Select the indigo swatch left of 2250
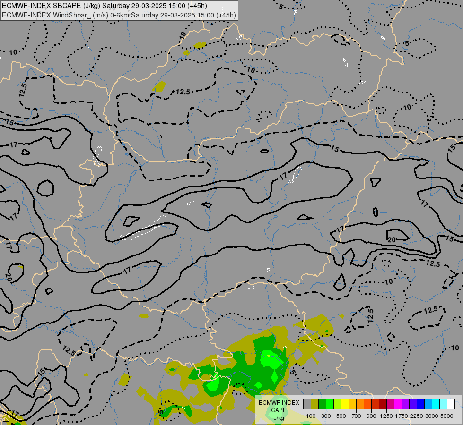This screenshot has width=463, height=425. pos(413,404)
